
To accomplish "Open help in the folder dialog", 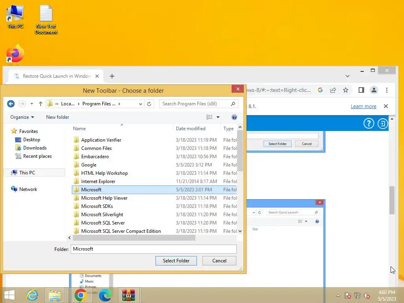I will (234, 117).
